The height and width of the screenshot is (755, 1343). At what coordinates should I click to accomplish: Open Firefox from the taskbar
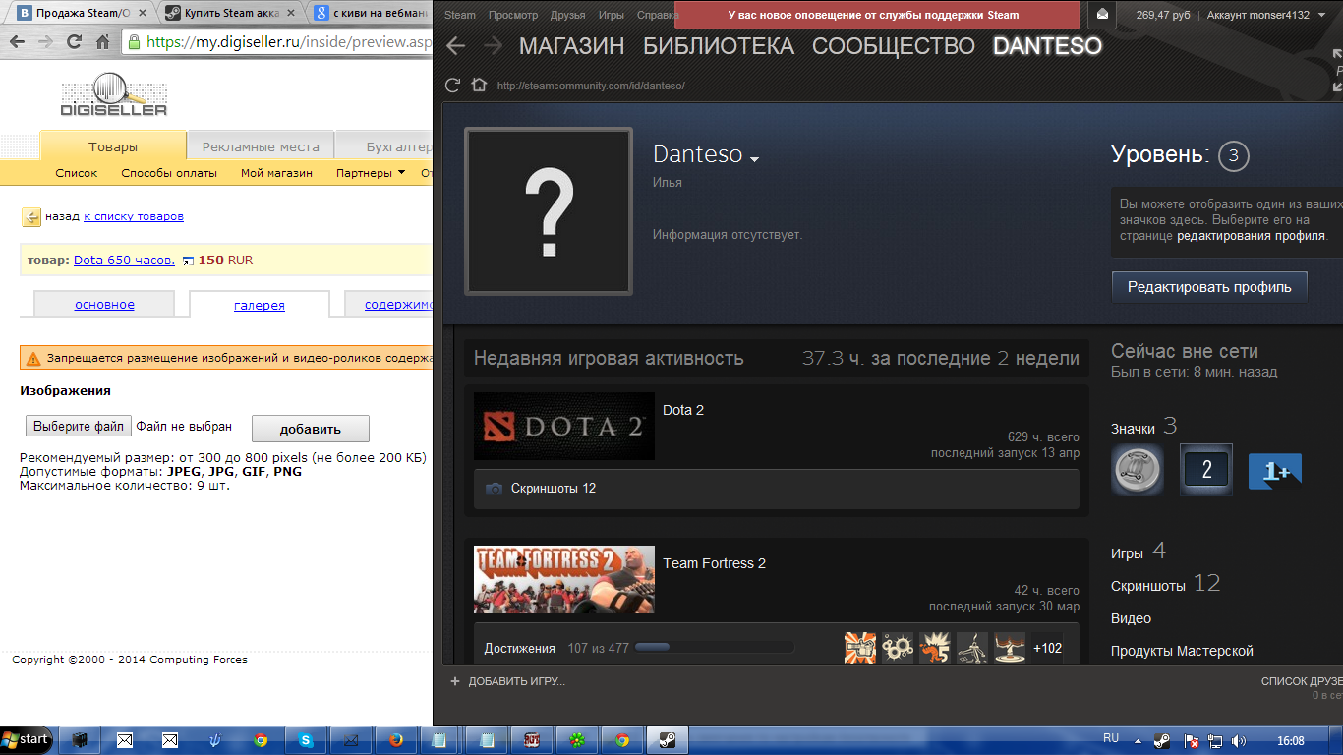395,740
